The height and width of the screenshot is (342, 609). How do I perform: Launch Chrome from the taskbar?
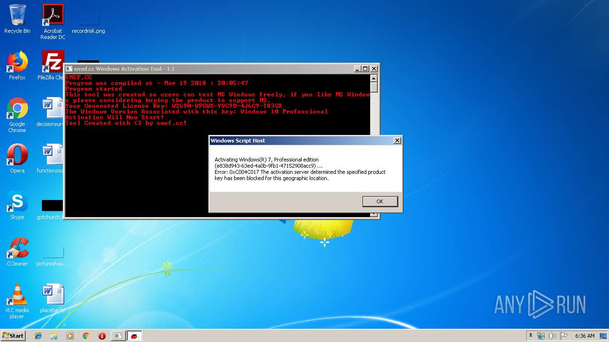click(86, 336)
